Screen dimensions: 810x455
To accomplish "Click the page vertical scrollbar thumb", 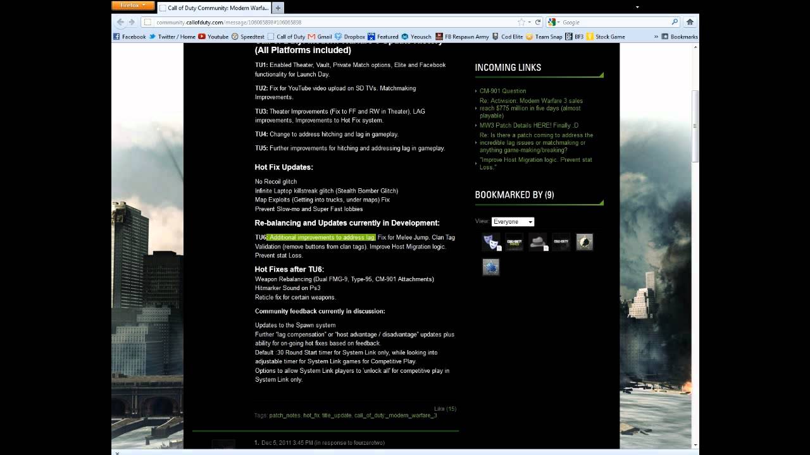I will (695, 126).
